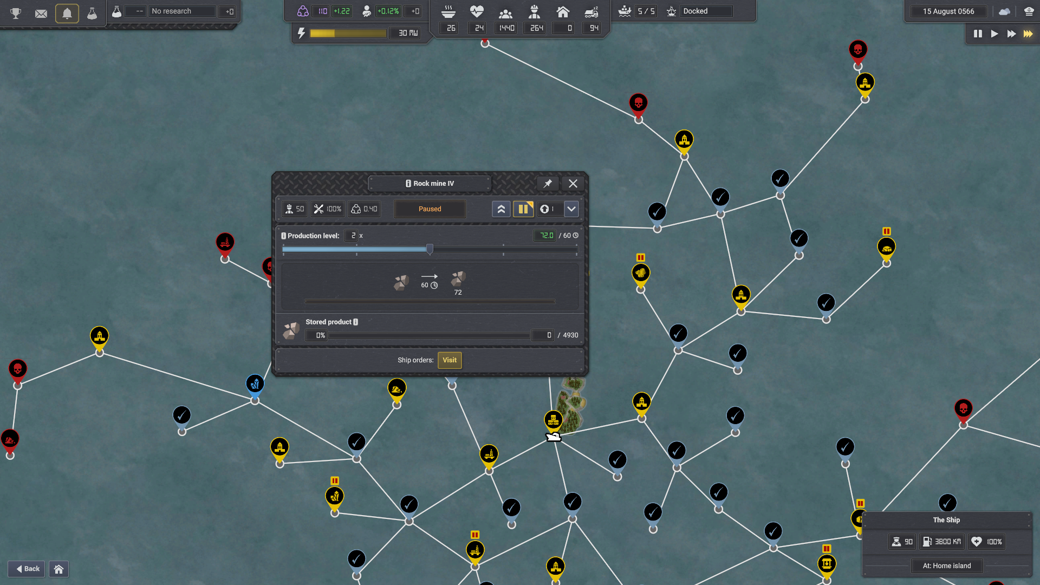
Task: Pause the game speed control
Action: 978,34
